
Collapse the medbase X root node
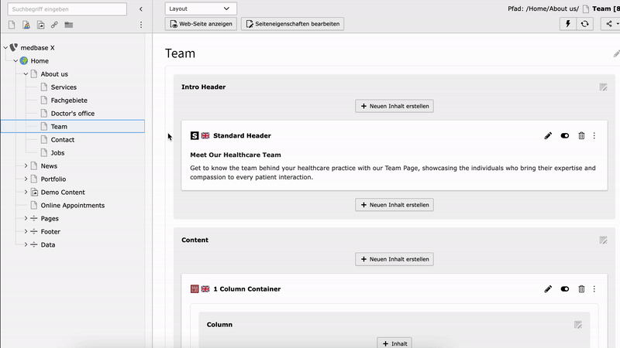(x=5, y=48)
